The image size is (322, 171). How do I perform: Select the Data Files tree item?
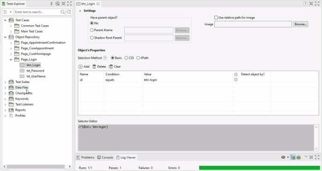[22, 88]
